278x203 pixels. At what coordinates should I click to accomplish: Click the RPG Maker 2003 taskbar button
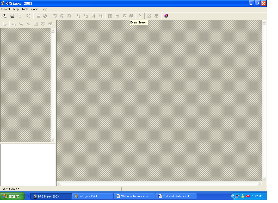point(51,196)
